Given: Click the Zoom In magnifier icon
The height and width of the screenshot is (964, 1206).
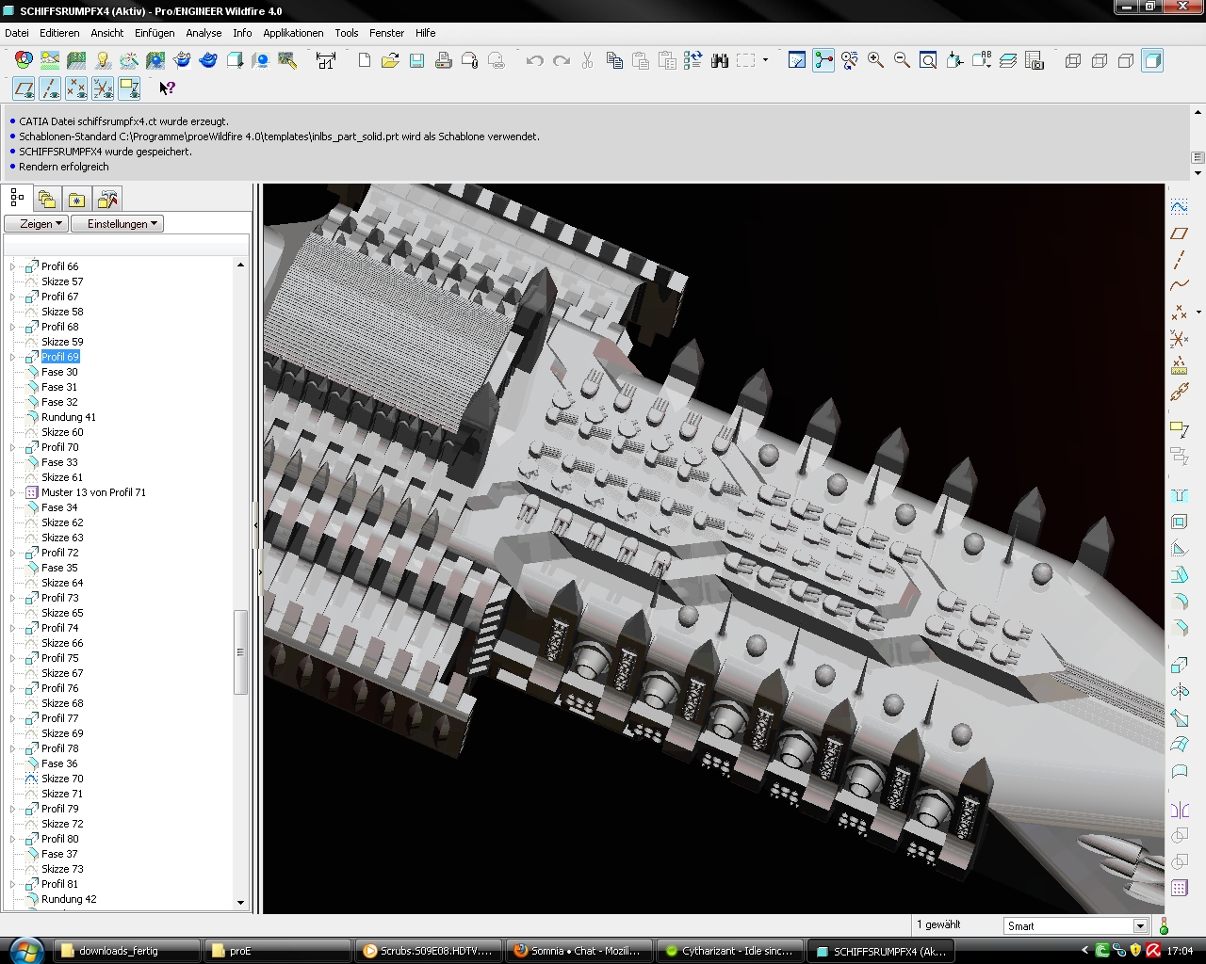Looking at the screenshot, I should coord(875,60).
